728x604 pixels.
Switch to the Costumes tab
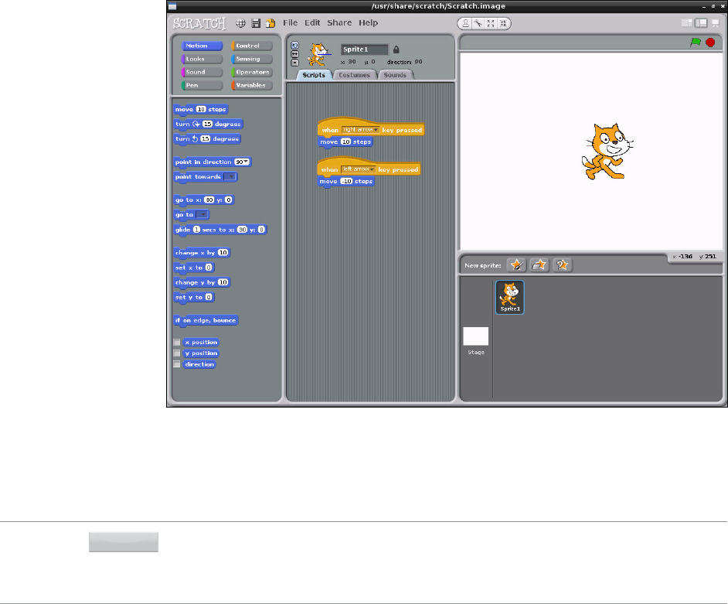coord(354,75)
